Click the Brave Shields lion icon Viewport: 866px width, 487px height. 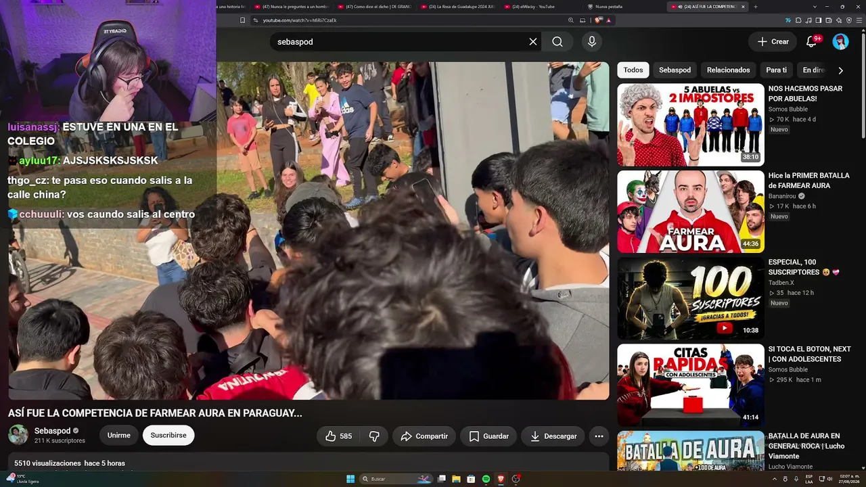(x=598, y=20)
